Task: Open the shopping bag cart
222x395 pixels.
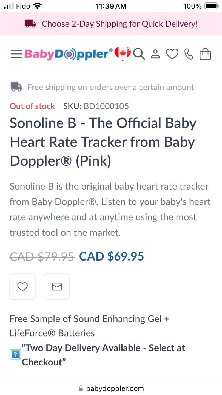Action: [x=205, y=54]
